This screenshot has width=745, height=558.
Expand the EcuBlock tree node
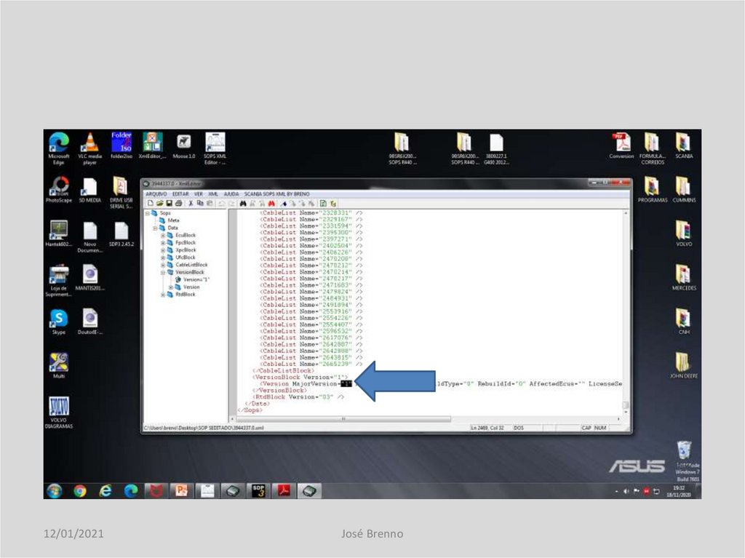(163, 235)
